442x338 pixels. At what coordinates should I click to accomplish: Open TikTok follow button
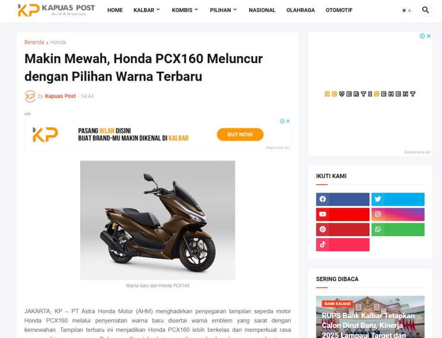[342, 244]
